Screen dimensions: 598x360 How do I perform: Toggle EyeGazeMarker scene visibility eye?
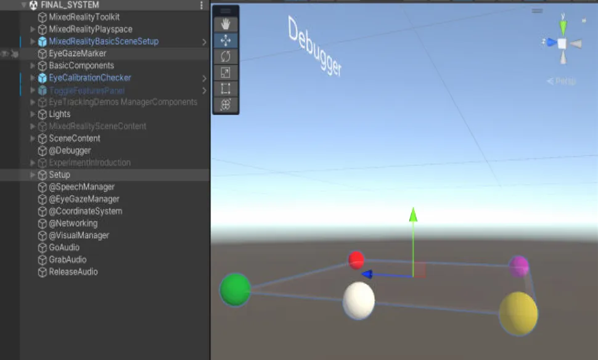5,54
